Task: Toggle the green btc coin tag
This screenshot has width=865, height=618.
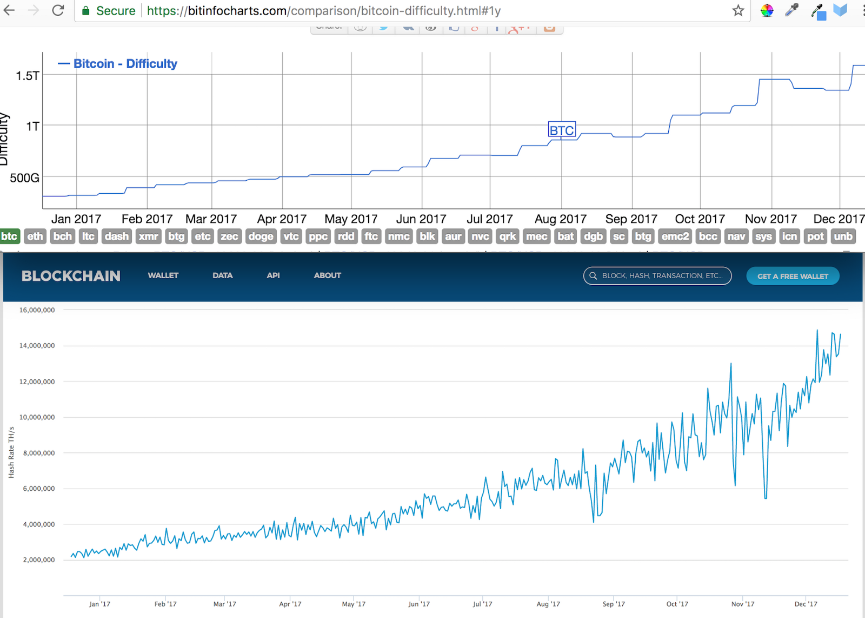Action: [9, 236]
